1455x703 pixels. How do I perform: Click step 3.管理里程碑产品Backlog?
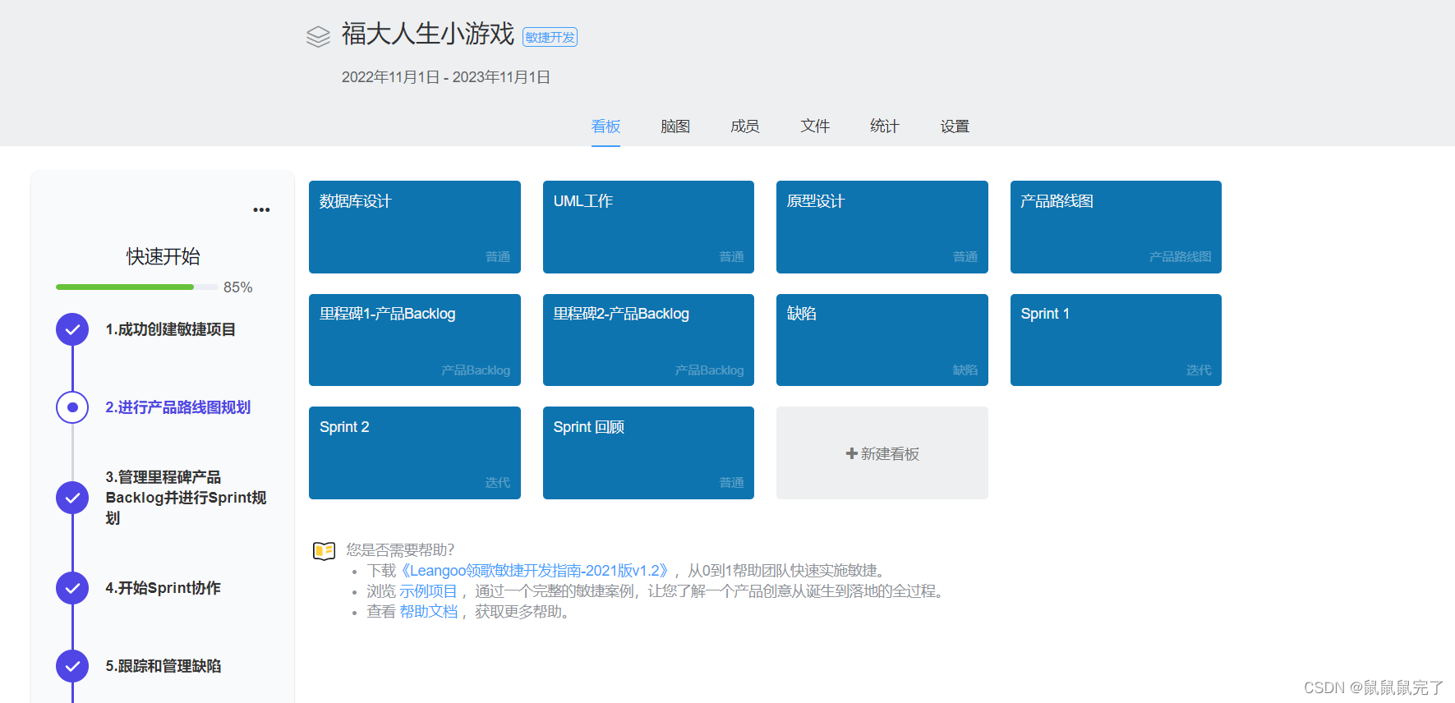coord(186,498)
